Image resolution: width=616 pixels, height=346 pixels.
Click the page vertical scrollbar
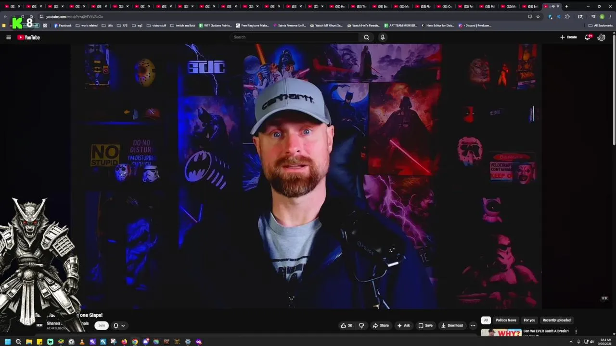[614, 91]
